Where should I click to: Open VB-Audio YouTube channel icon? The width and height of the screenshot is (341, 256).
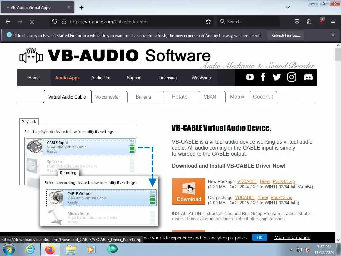click(250, 77)
